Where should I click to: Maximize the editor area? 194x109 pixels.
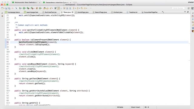[188, 12]
